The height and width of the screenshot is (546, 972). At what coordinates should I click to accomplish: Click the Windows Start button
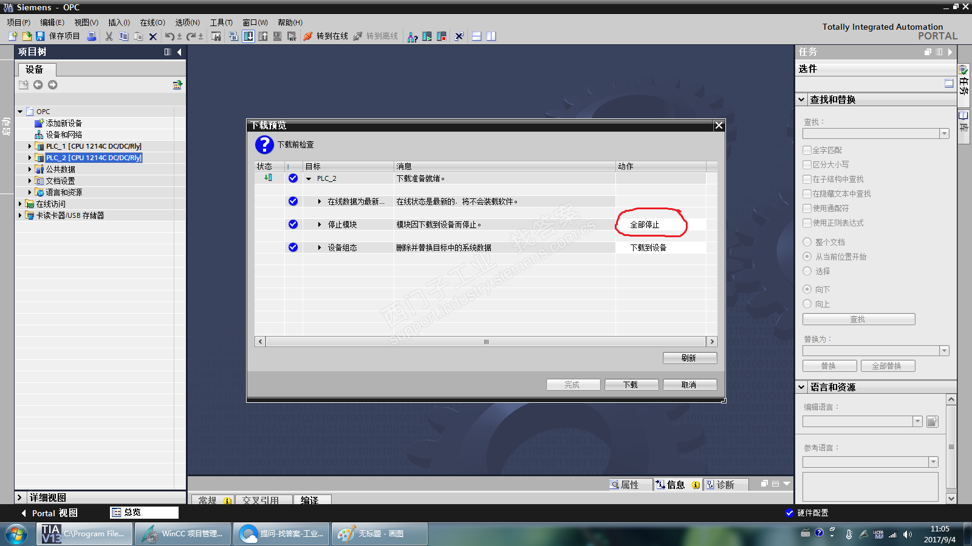pyautogui.click(x=16, y=534)
